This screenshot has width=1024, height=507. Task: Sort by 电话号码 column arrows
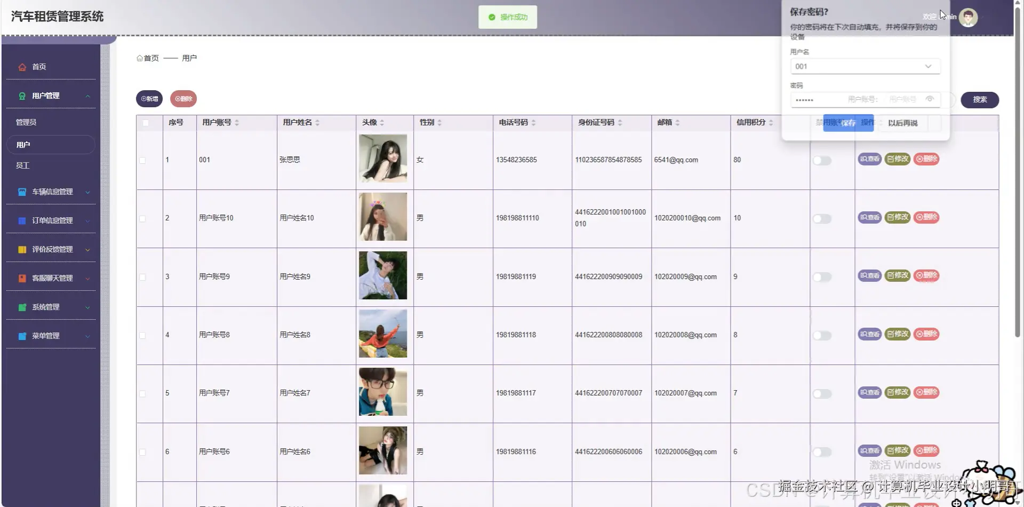coord(533,123)
